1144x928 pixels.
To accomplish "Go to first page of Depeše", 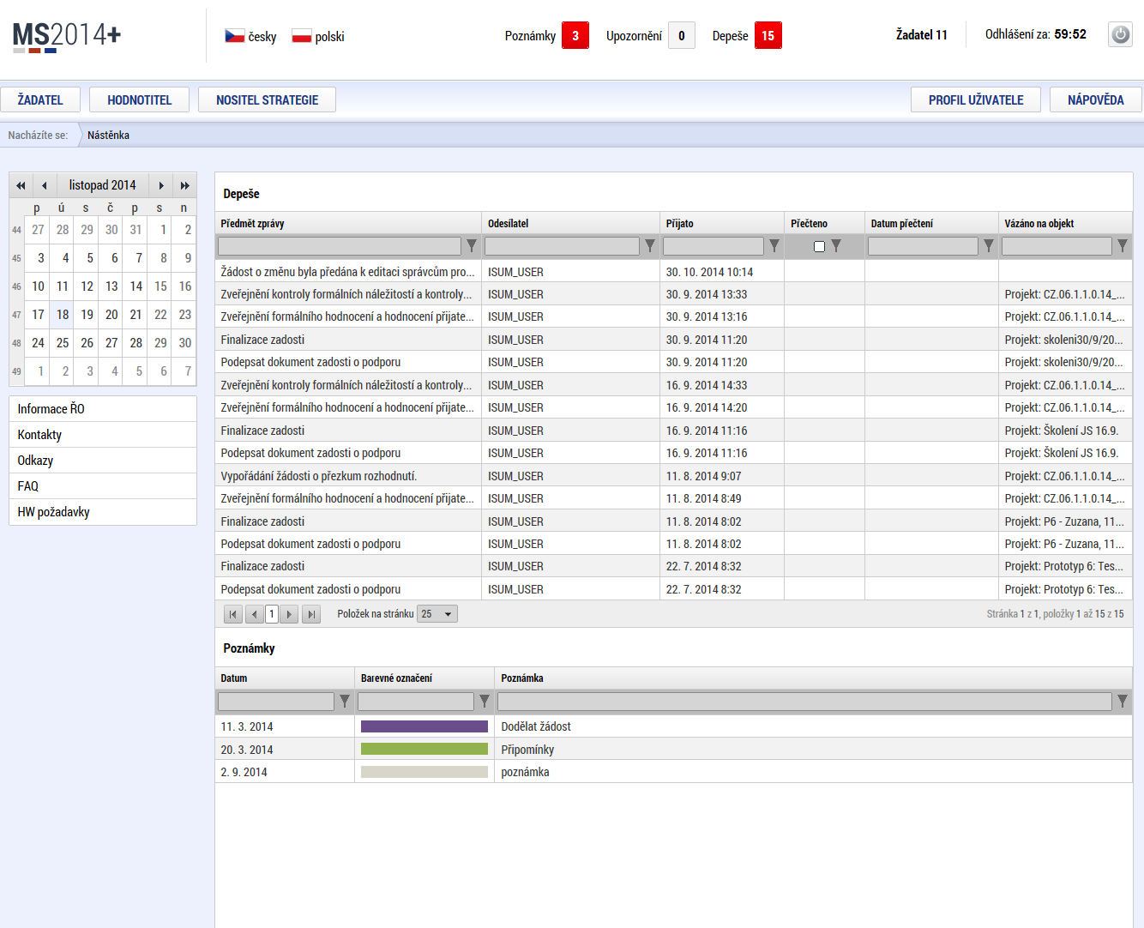I will click(232, 614).
